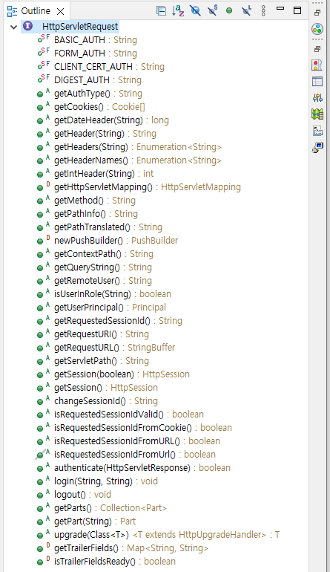This screenshot has height=572, width=330.
Task: Click the second Restore icon in the side trim
Action: click(317, 49)
